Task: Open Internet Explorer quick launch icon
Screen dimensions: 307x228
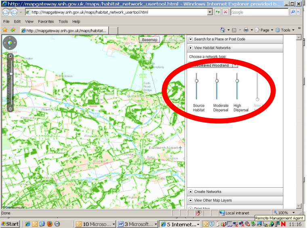Action: (27, 224)
